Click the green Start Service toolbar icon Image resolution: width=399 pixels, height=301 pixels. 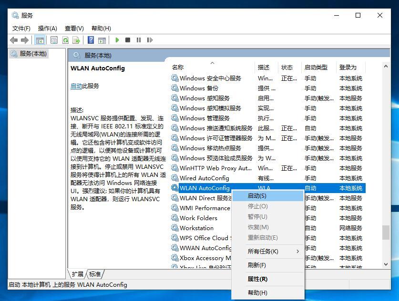point(117,40)
